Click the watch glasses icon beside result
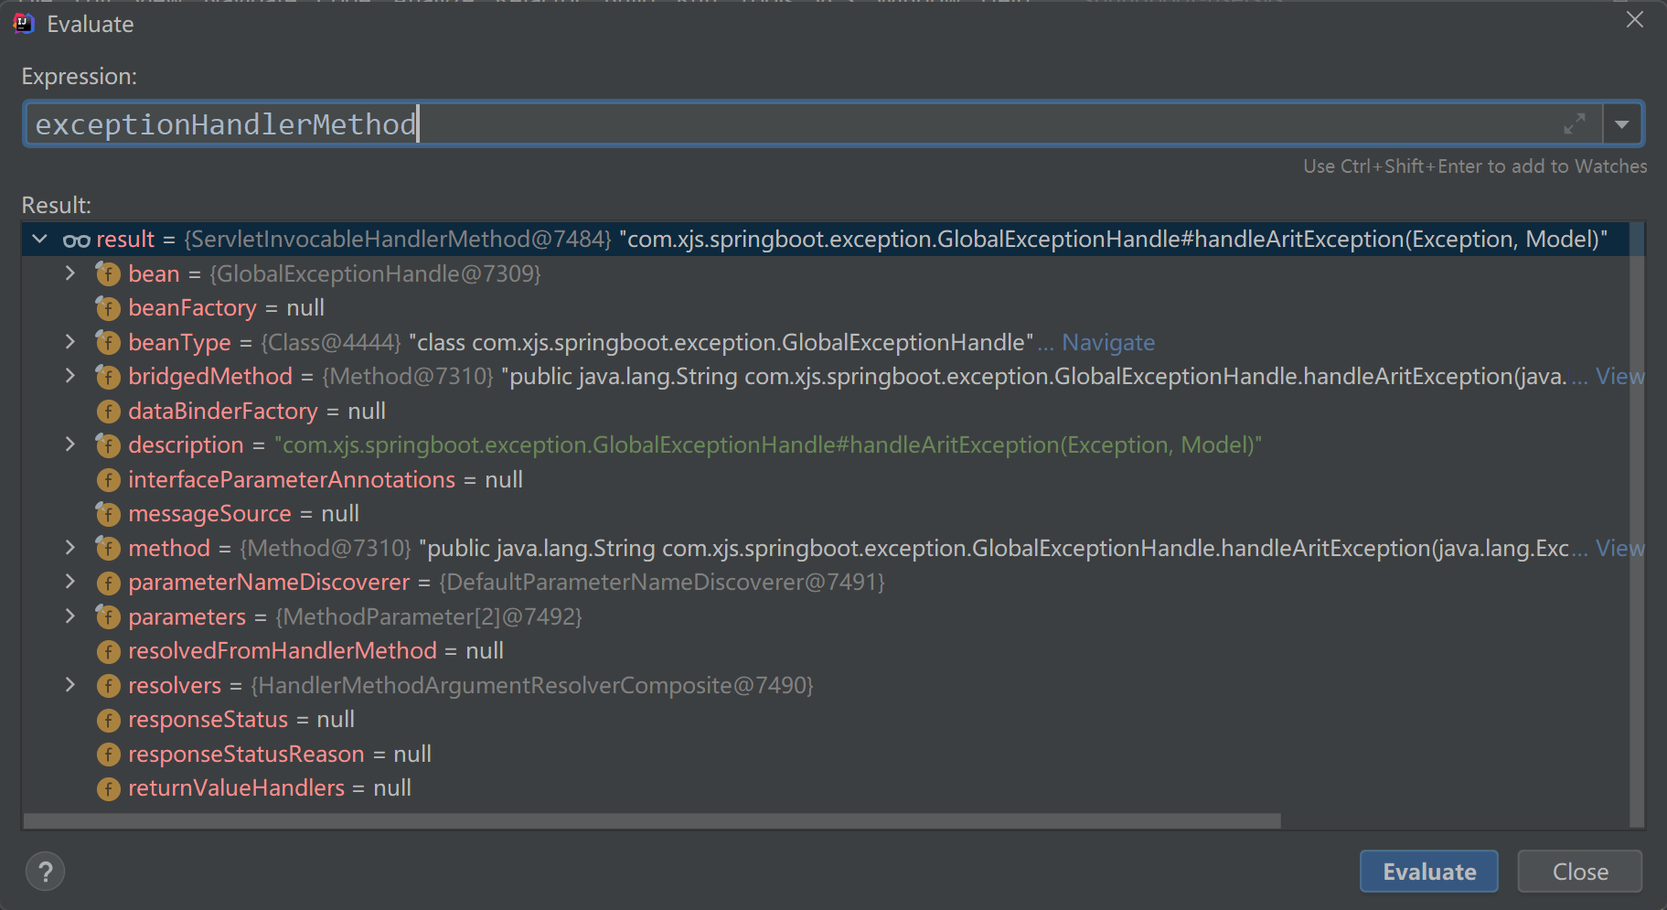 click(76, 241)
